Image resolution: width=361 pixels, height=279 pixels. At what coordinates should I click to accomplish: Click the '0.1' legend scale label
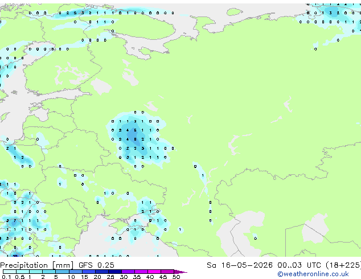[6, 277]
